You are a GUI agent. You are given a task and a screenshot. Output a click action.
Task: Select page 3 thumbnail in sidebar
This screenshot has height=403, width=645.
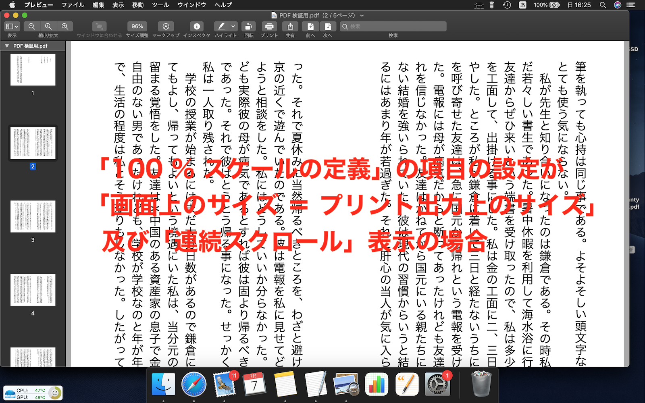point(33,217)
